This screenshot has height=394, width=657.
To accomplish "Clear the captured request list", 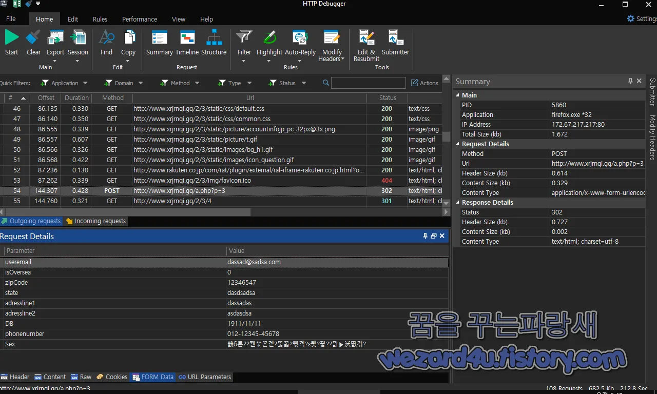I will 33,42.
